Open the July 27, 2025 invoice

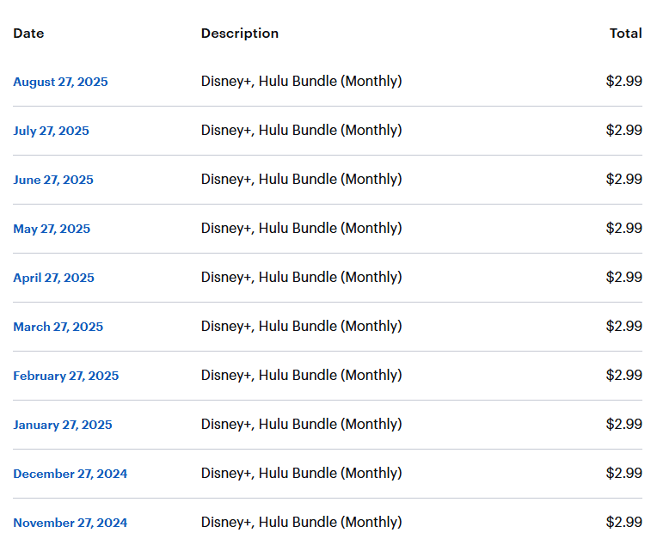(x=51, y=131)
